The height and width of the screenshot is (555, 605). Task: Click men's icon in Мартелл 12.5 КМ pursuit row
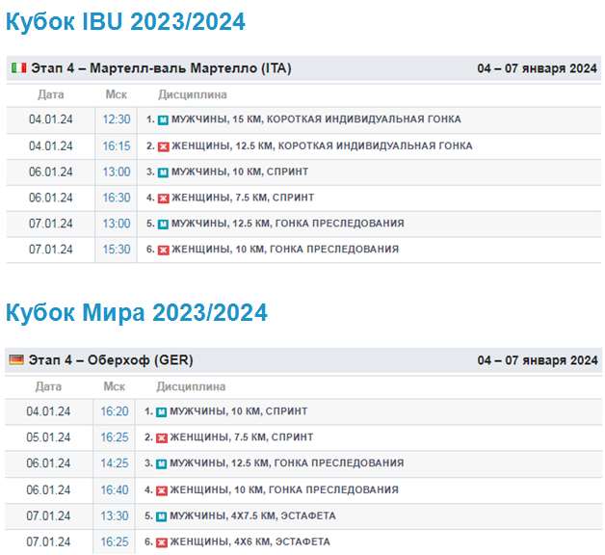[x=163, y=224]
